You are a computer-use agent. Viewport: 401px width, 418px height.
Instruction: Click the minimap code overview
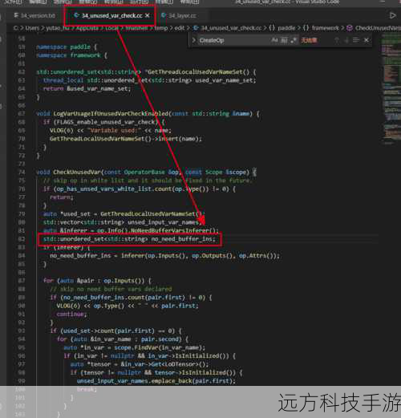391,91
